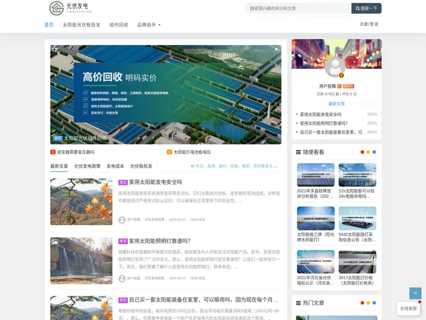Click the blue dot in 随便看看 header
The width and height of the screenshot is (426, 320).
coord(374,152)
